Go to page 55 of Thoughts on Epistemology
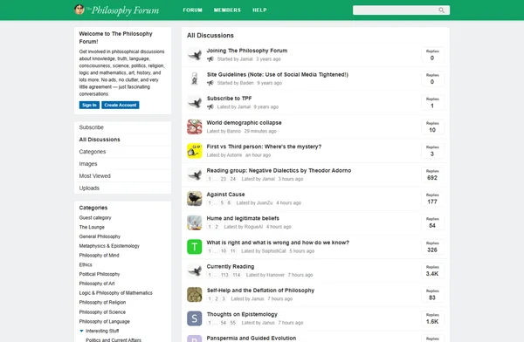Image resolution: width=524 pixels, height=342 pixels. point(233,323)
